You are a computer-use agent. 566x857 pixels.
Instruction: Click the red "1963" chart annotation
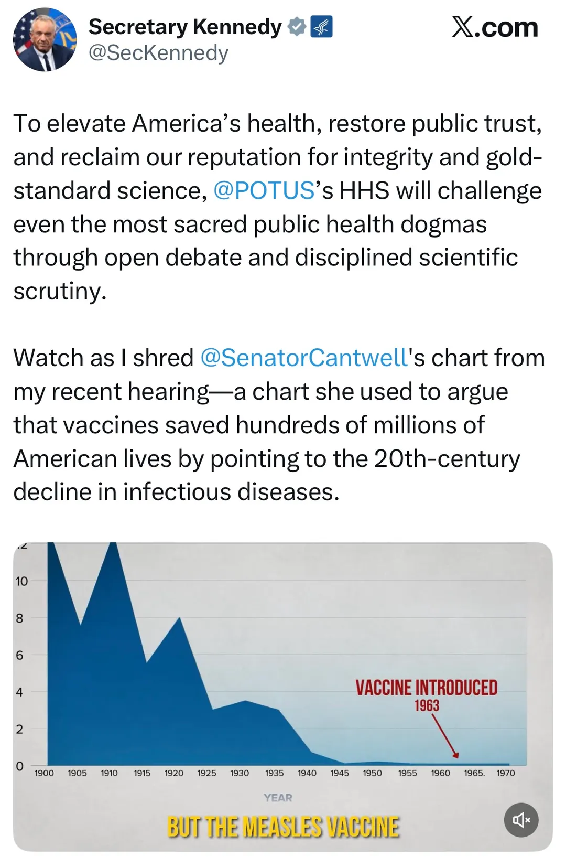point(427,706)
